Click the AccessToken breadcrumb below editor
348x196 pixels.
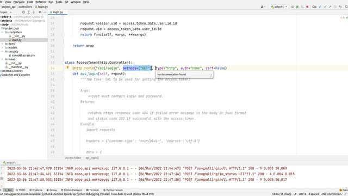73,158
